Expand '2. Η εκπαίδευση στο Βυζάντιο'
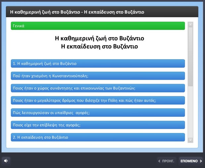 pyautogui.click(x=98, y=137)
